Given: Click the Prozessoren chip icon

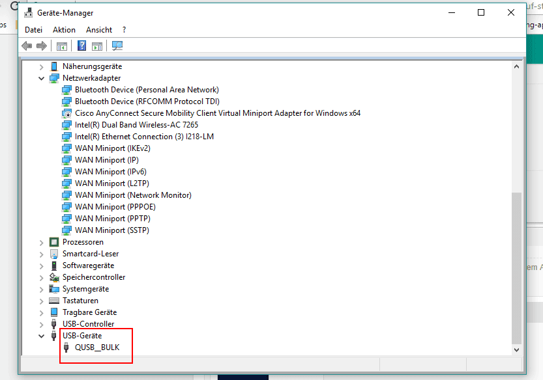Looking at the screenshot, I should coord(54,242).
